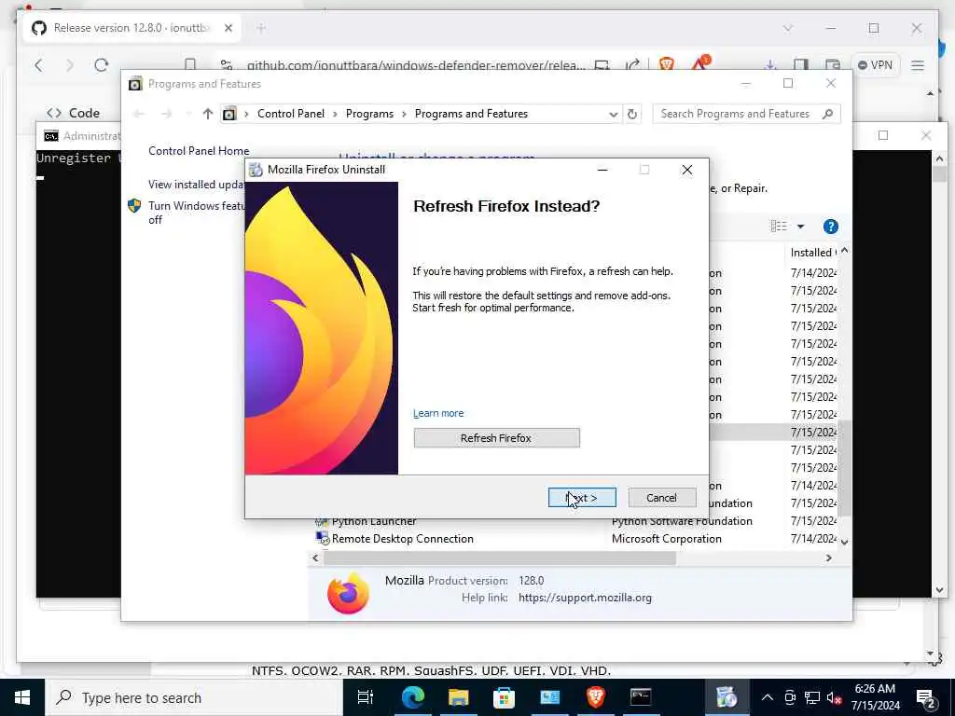
Task: Click the Microsoft Corporation publisher cell
Action: click(666, 539)
